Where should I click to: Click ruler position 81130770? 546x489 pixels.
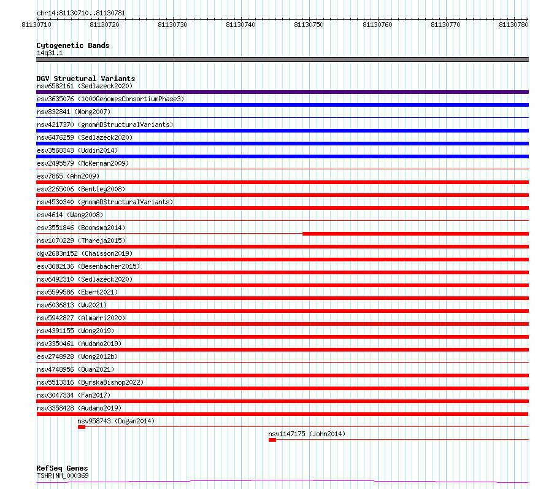pos(445,25)
